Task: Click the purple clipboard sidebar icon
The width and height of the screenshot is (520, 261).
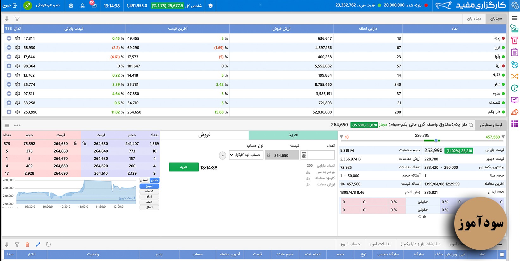Action: pyautogui.click(x=515, y=52)
